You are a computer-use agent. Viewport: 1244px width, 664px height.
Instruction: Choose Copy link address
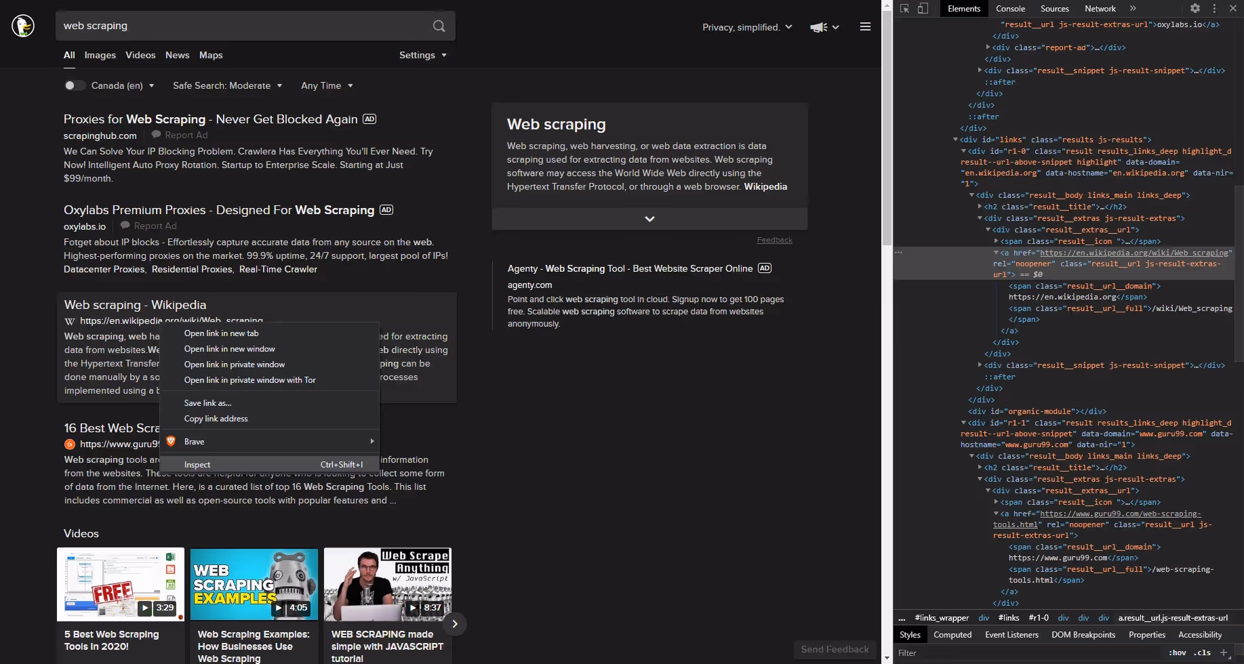tap(269, 419)
